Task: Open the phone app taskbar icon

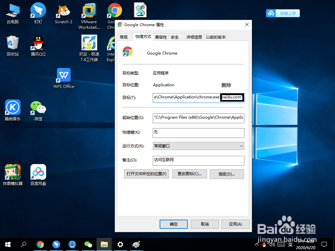Action: tap(72, 244)
